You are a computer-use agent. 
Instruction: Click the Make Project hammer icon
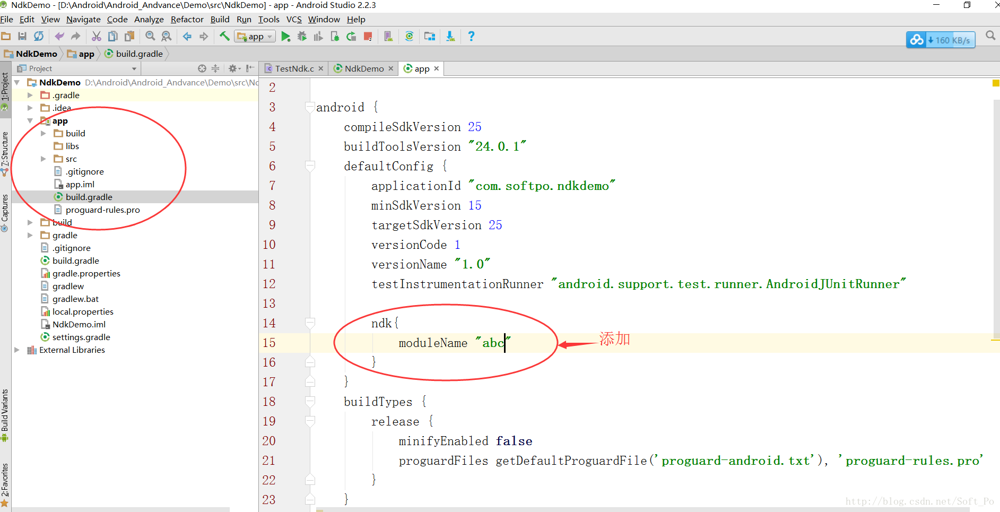point(224,37)
